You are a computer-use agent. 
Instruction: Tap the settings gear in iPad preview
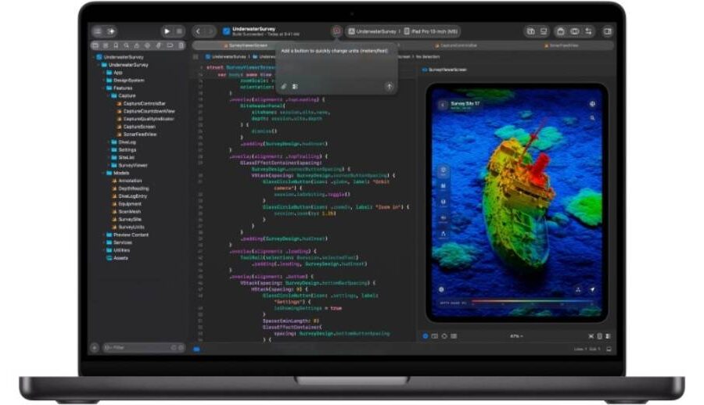tap(441, 289)
